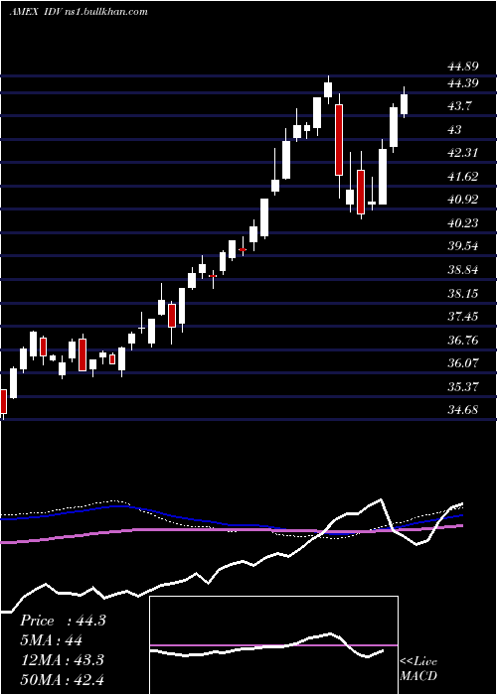
Task: Select the 37.45 price axis label
Action: pos(463,317)
